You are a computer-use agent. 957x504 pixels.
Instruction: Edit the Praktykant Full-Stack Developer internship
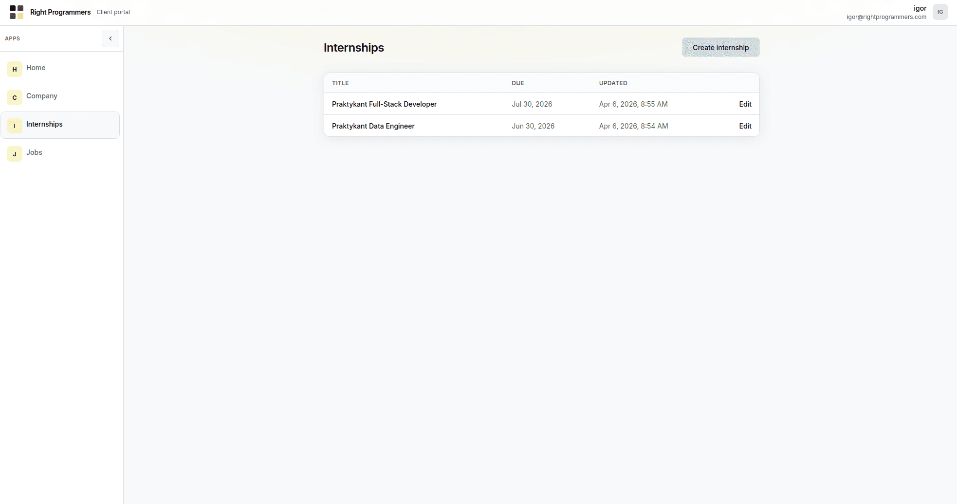[745, 104]
